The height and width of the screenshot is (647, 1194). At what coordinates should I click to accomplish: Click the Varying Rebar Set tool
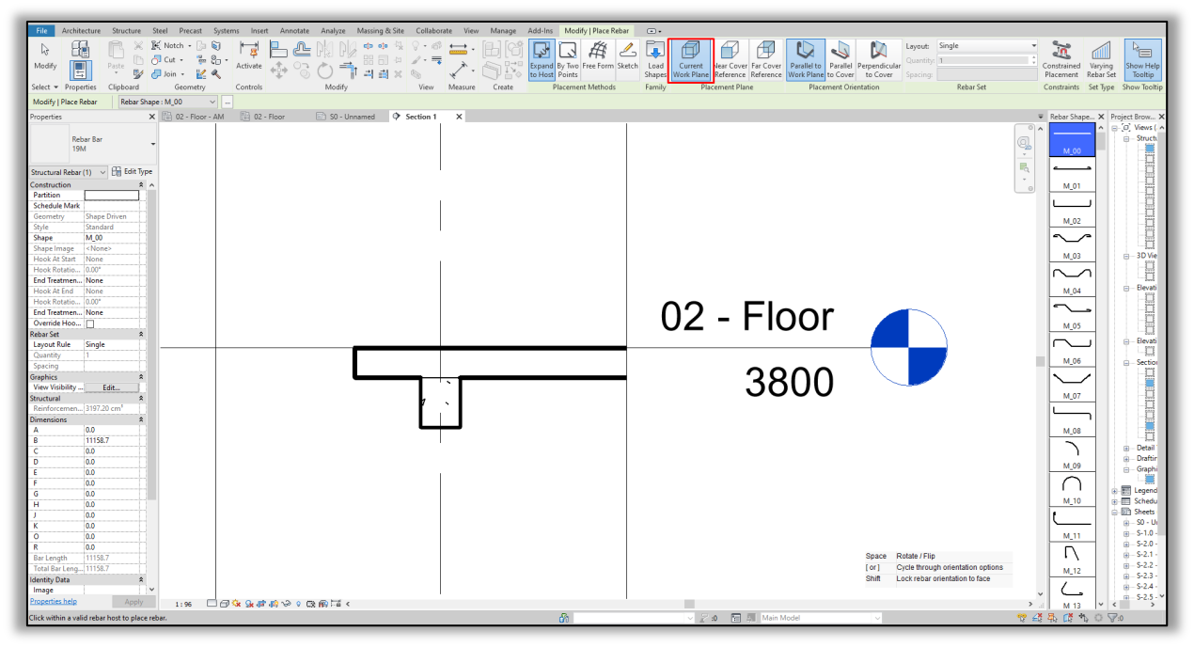(x=1100, y=59)
